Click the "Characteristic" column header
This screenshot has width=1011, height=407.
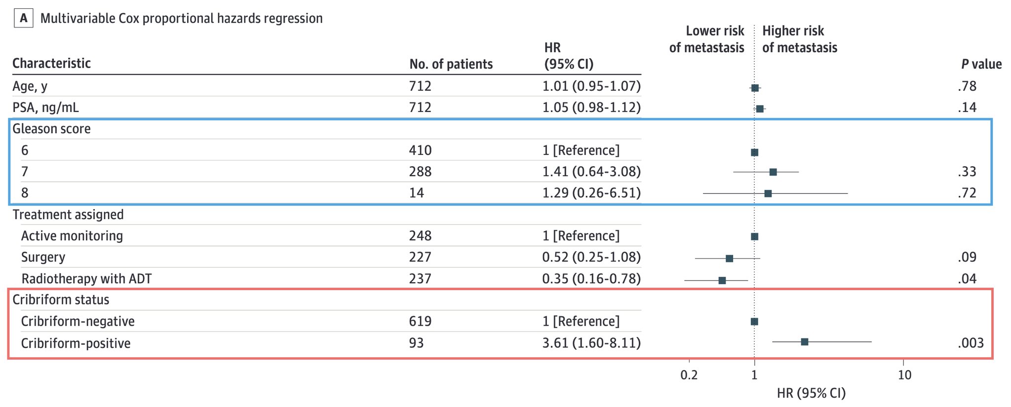coord(51,64)
